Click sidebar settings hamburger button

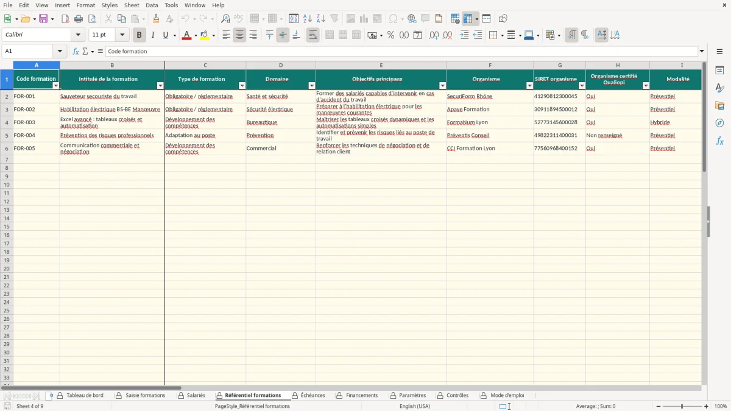(x=719, y=51)
